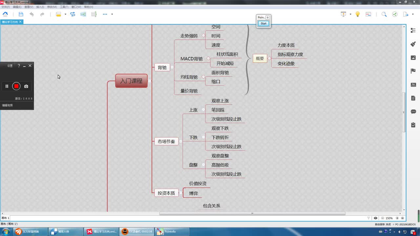Click the green share icon
Viewport: 420px width, 236px height.
tap(395, 14)
